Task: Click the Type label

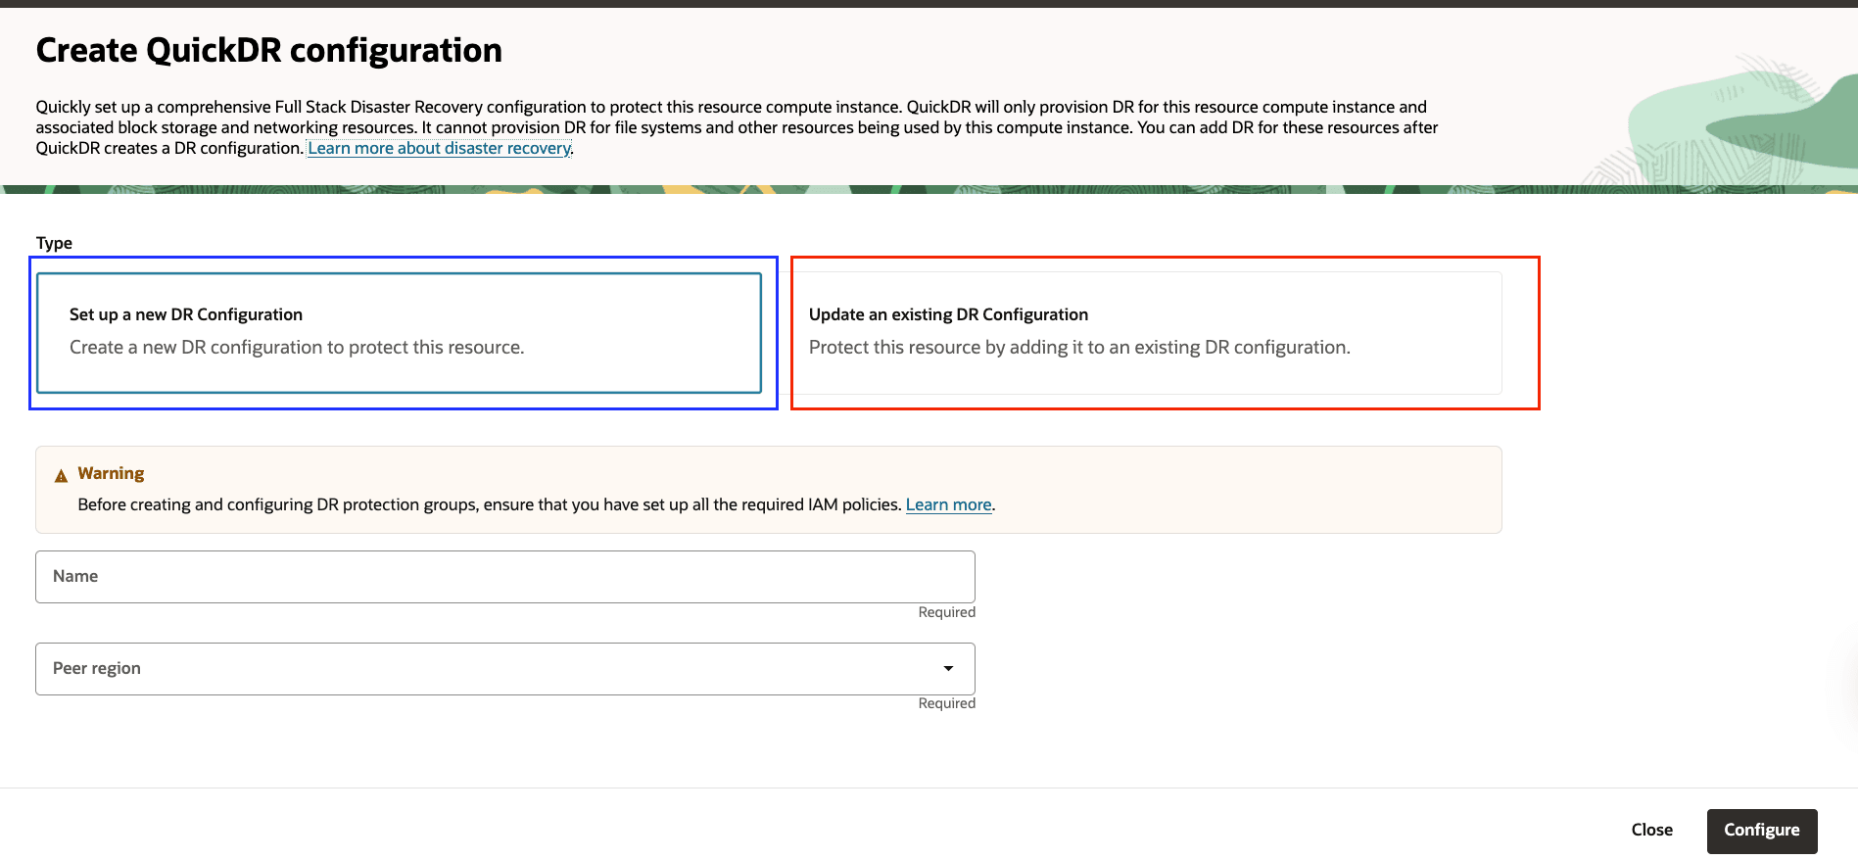Action: pos(54,243)
